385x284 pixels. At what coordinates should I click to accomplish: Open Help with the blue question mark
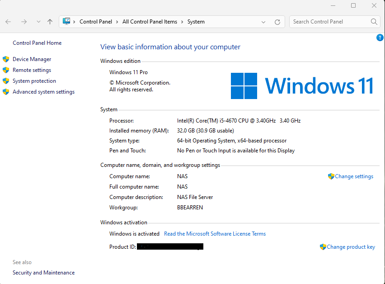[380, 38]
